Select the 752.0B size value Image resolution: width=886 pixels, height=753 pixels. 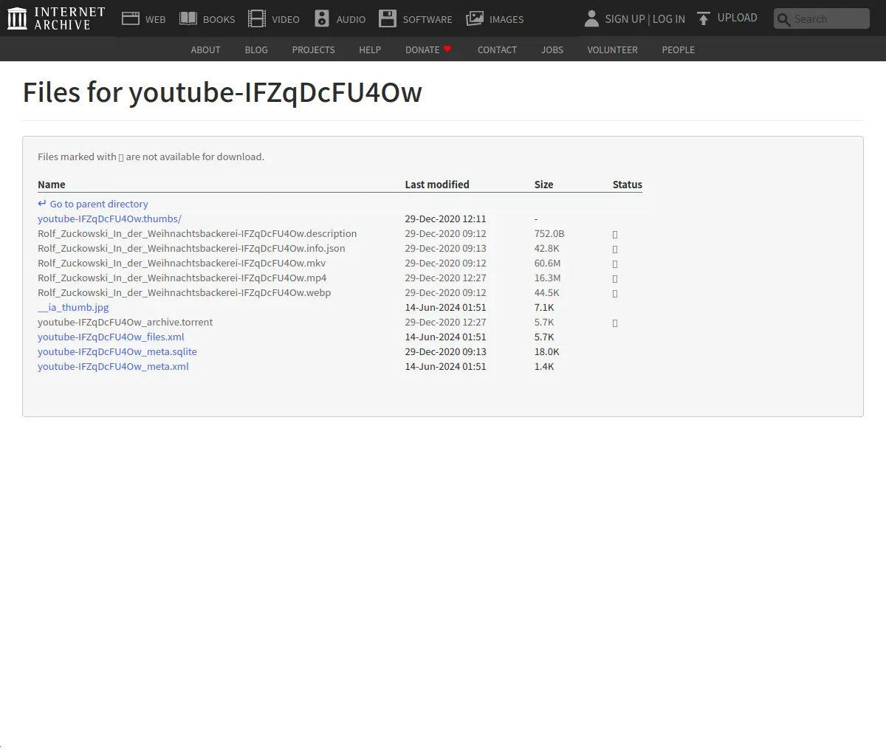(549, 233)
